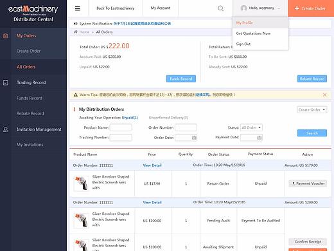Select All Orders in the sidebar

(x=26, y=67)
